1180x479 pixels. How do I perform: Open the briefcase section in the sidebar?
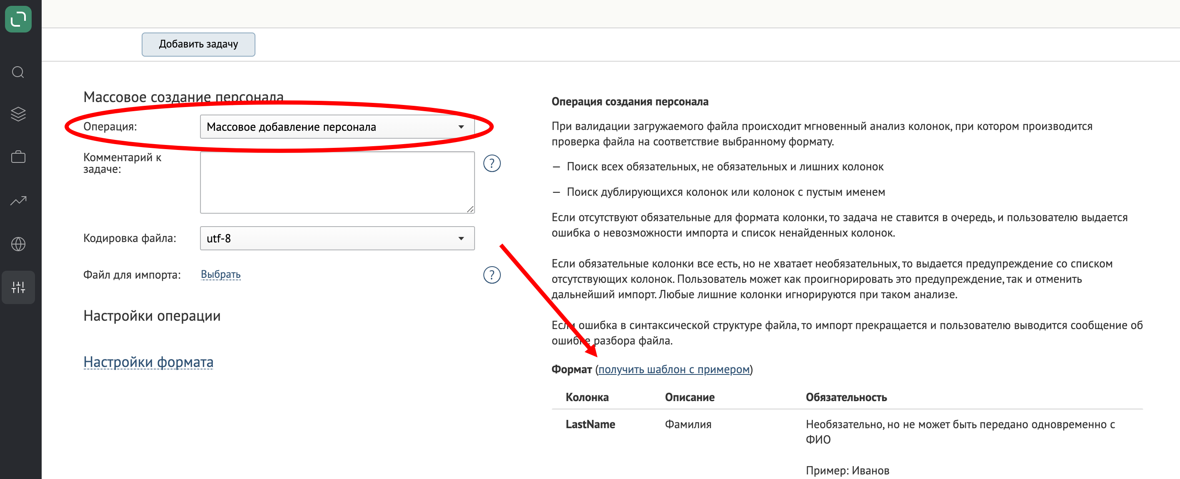[18, 157]
